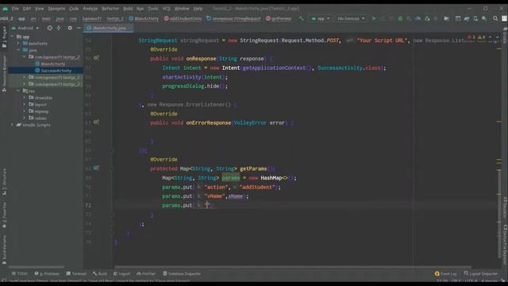Expand the layout folder
Screen dimensions: 508x286
[x=25, y=104]
